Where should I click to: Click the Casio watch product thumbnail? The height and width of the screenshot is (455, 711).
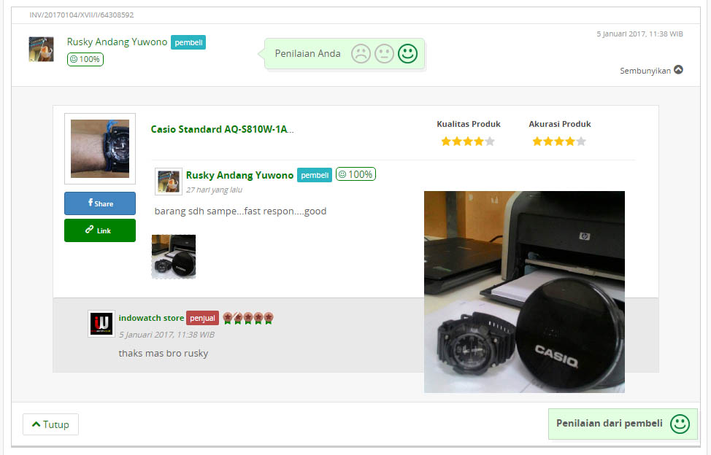100,148
